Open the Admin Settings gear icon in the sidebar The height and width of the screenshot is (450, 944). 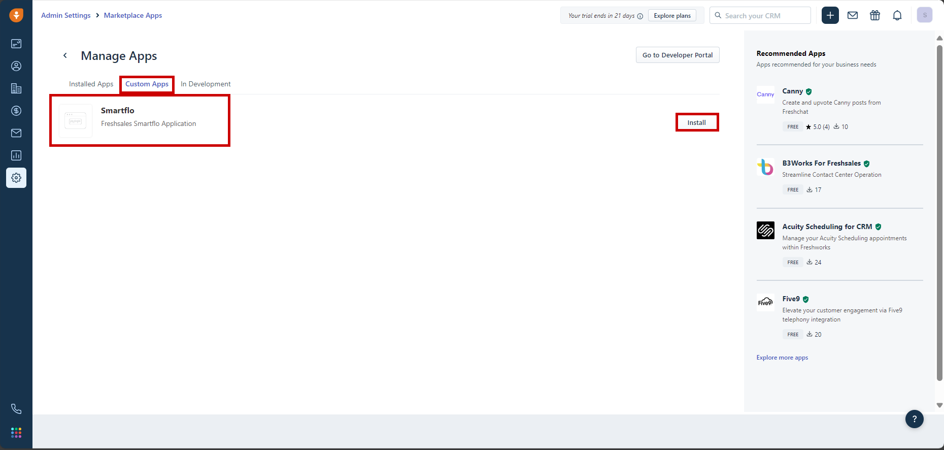[x=16, y=178]
